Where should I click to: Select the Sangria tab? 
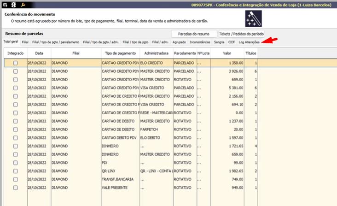point(219,42)
